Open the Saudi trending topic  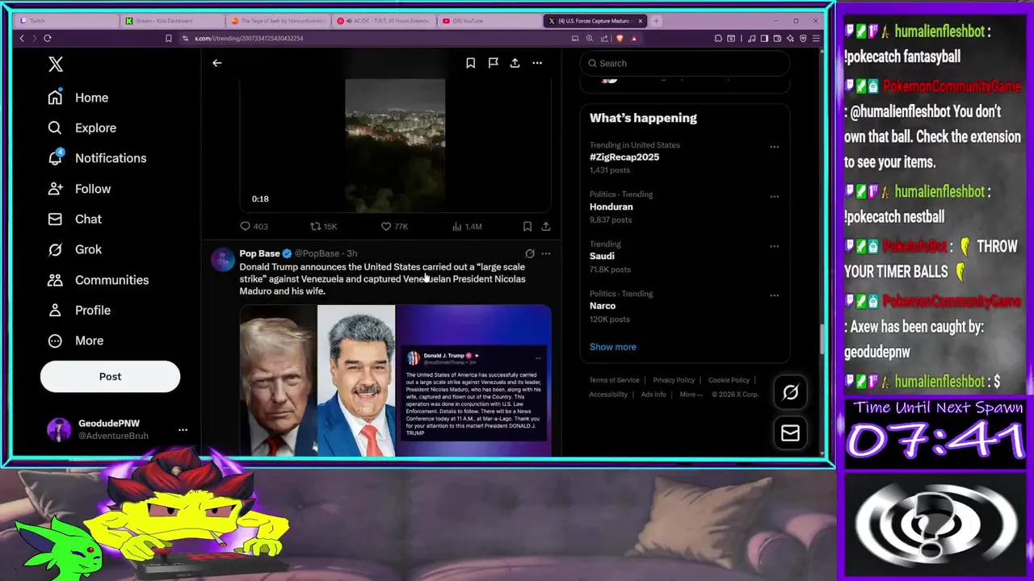click(x=602, y=256)
